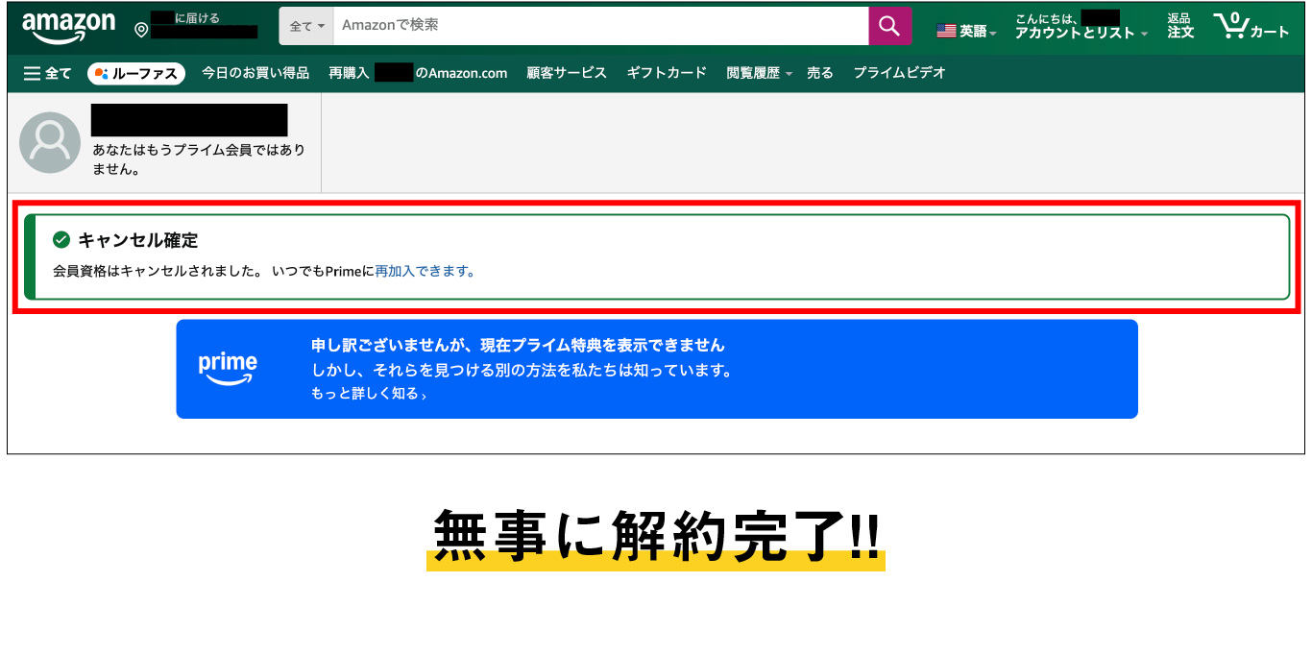This screenshot has width=1312, height=655.
Task: Click the US flag language icon
Action: 946,32
